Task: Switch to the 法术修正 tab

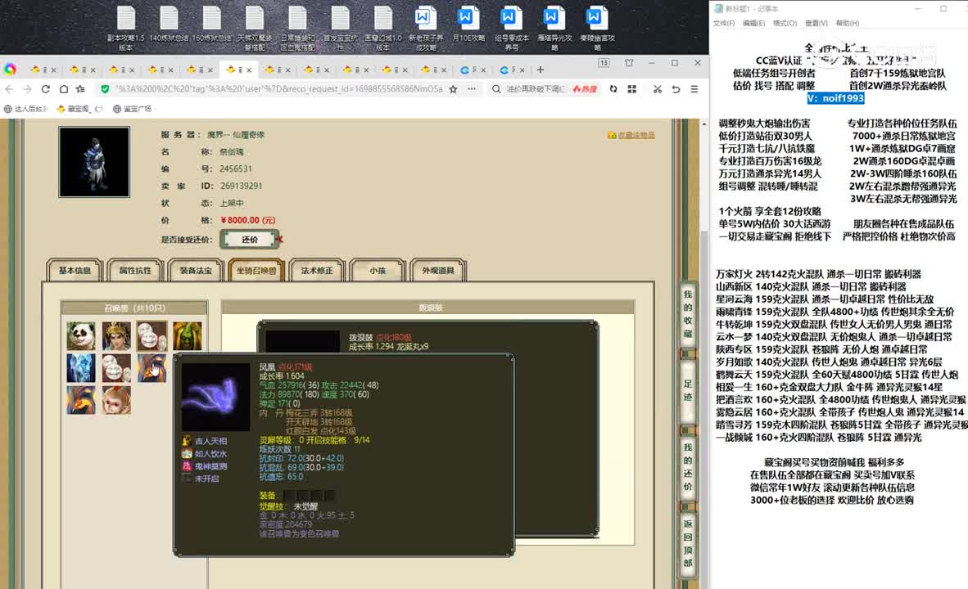Action: click(x=317, y=271)
